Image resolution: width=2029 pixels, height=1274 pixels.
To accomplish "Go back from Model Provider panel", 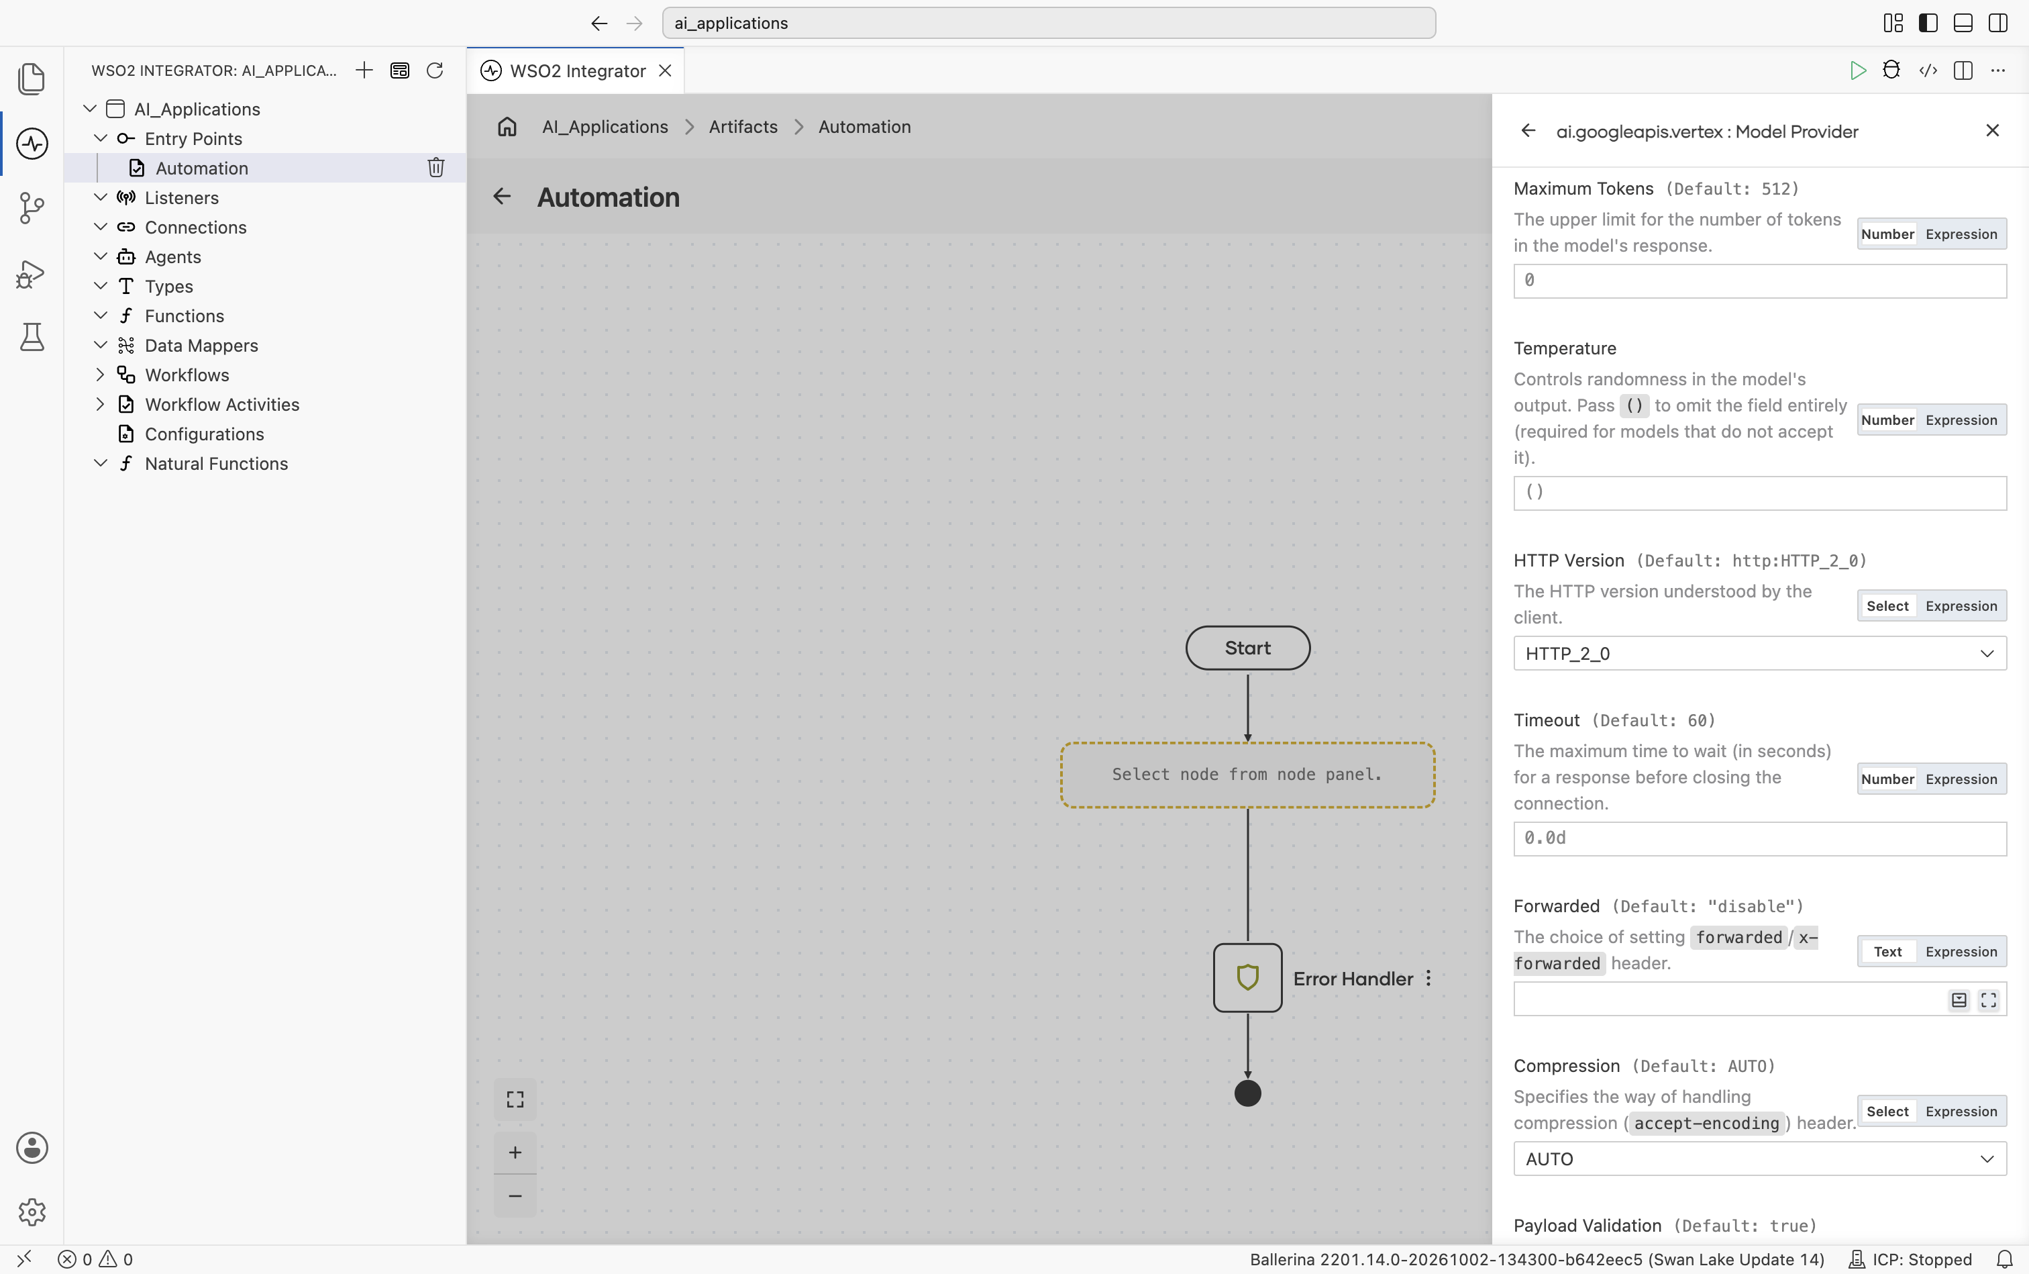I will tap(1528, 131).
